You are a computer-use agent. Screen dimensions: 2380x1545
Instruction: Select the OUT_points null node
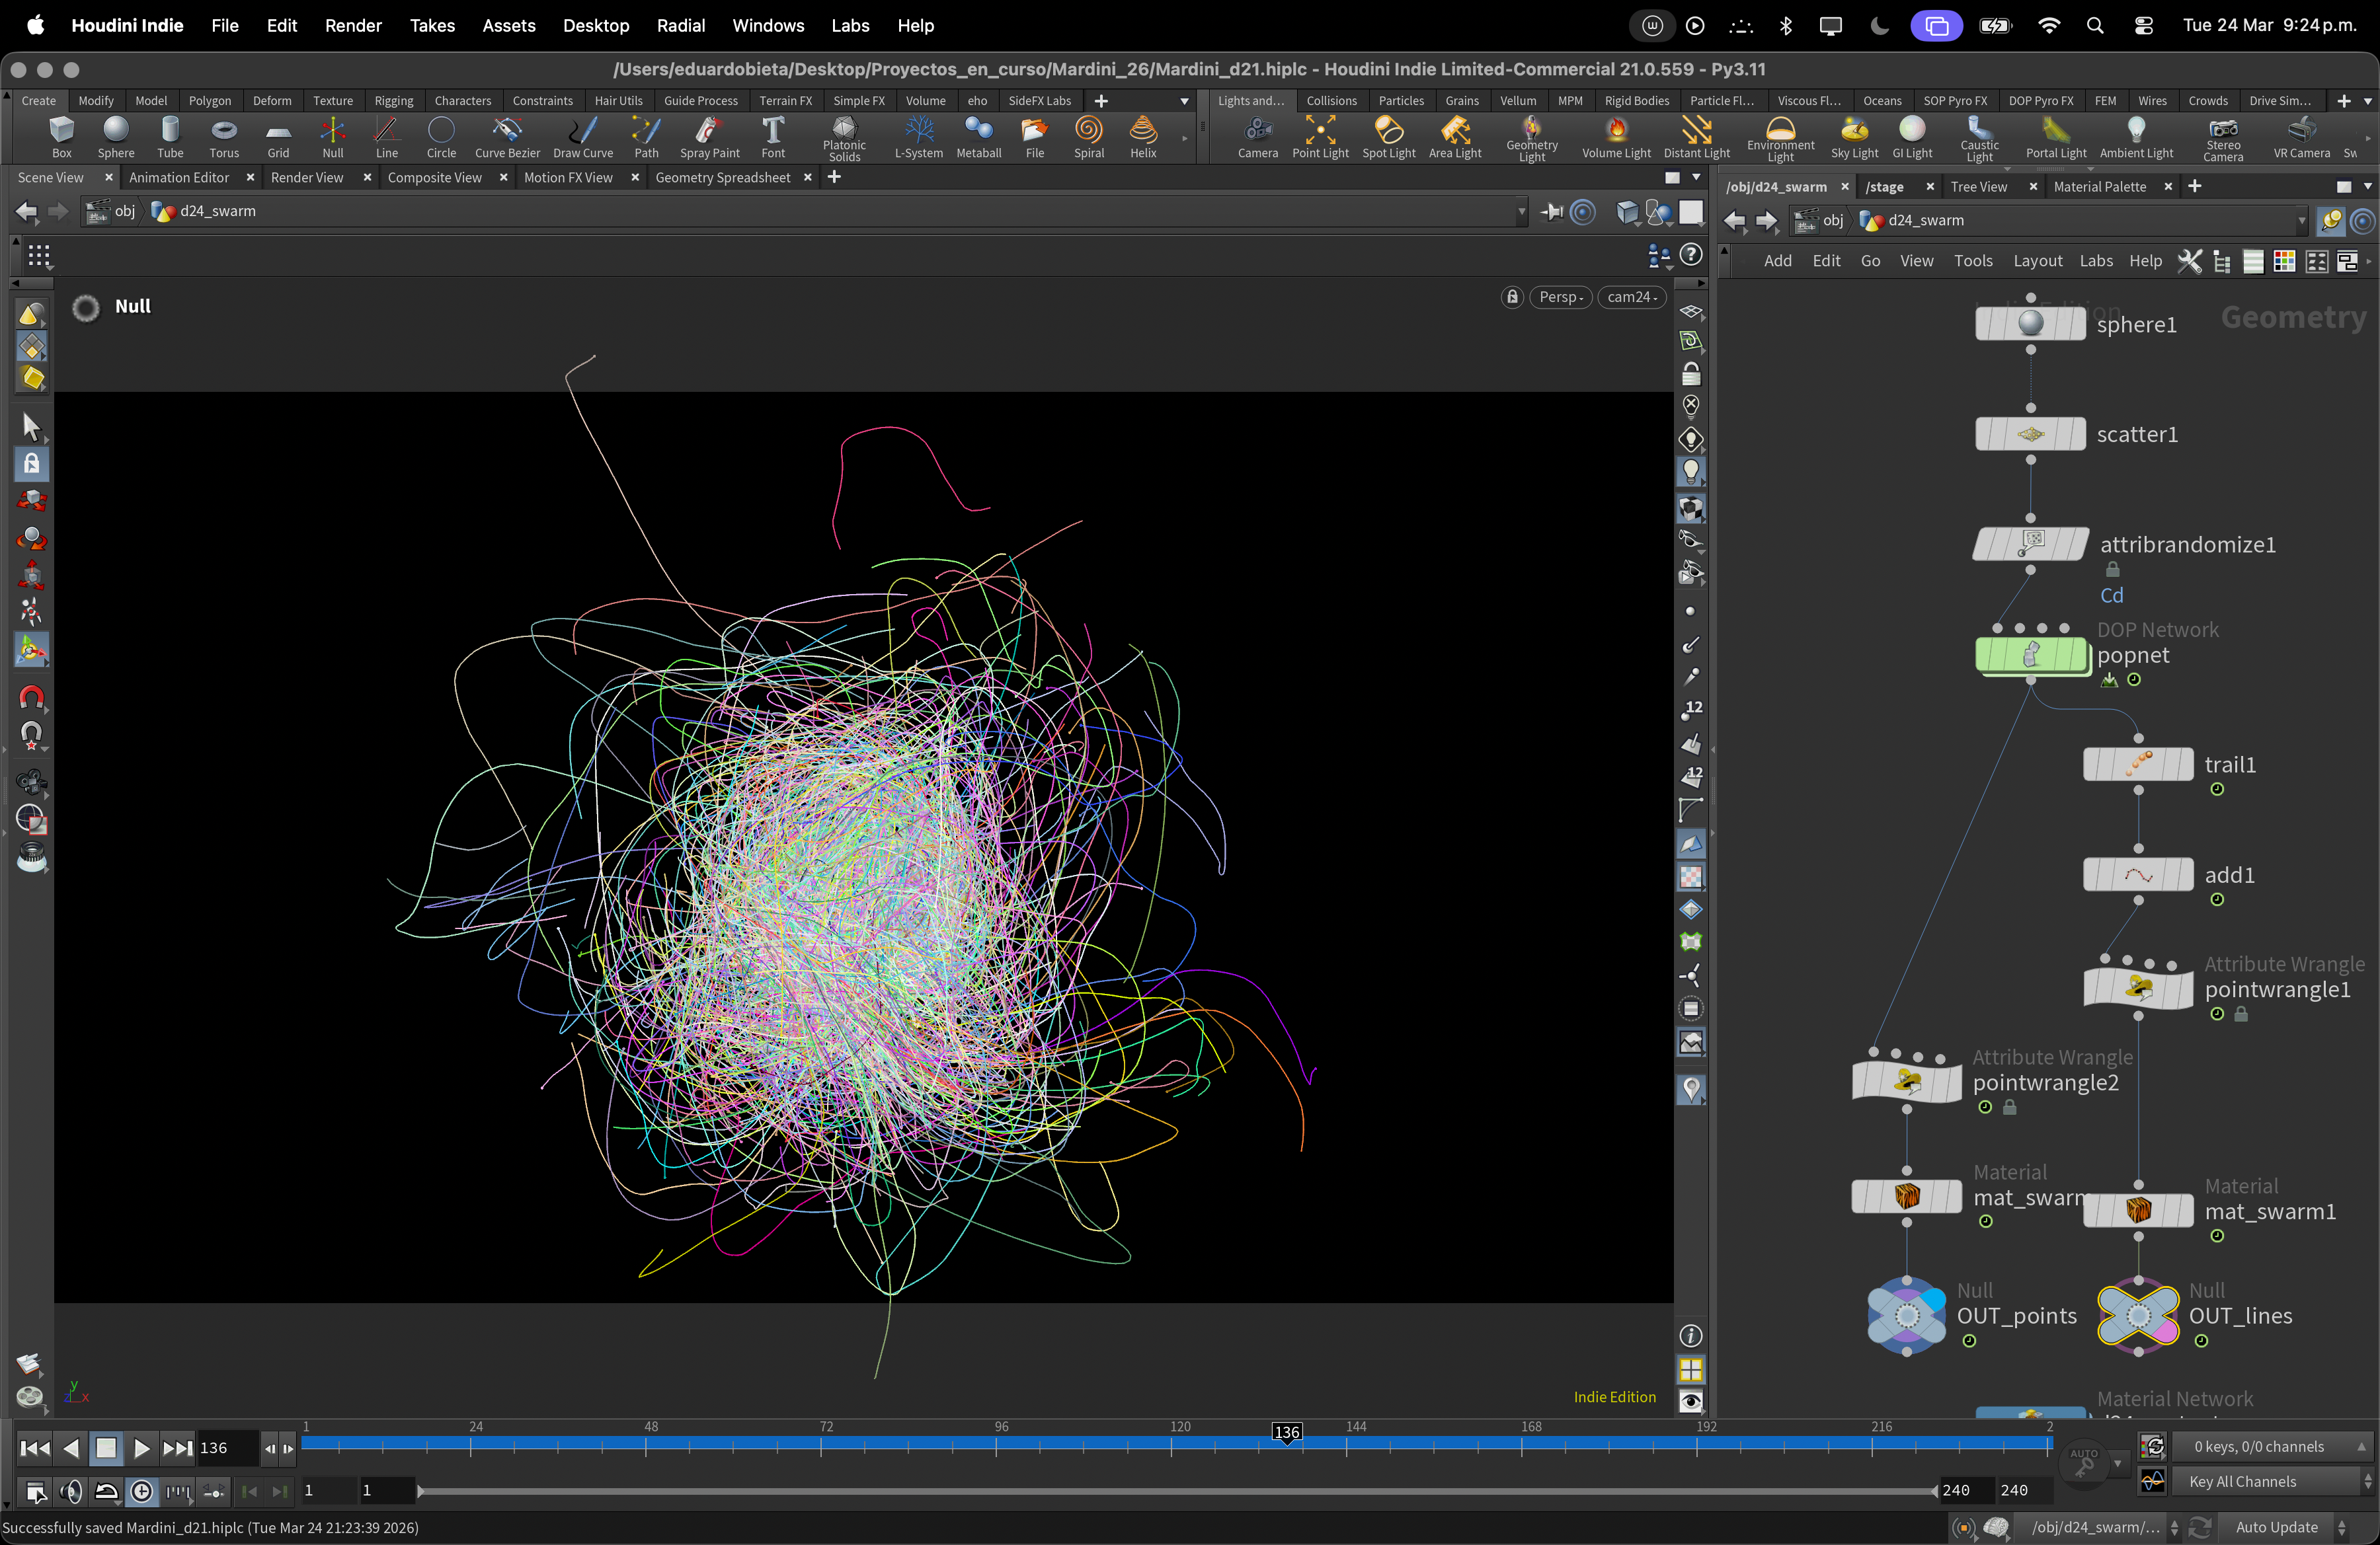pyautogui.click(x=1906, y=1316)
